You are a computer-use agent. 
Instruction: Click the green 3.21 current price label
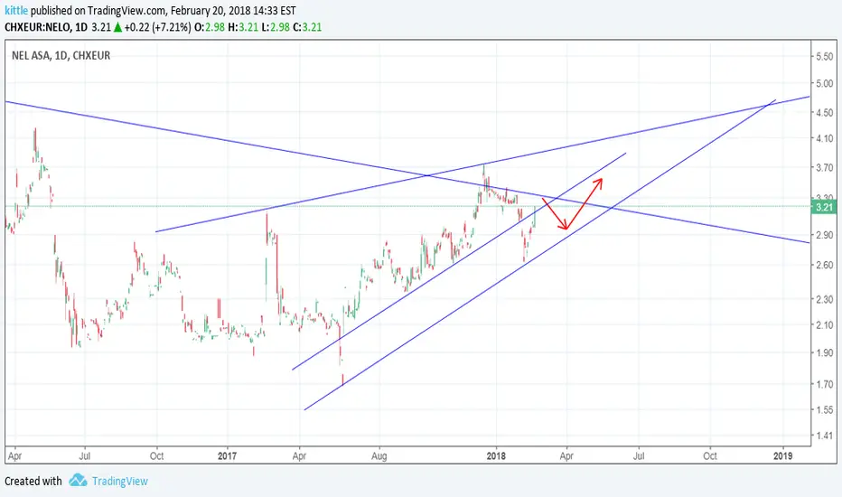(x=824, y=207)
